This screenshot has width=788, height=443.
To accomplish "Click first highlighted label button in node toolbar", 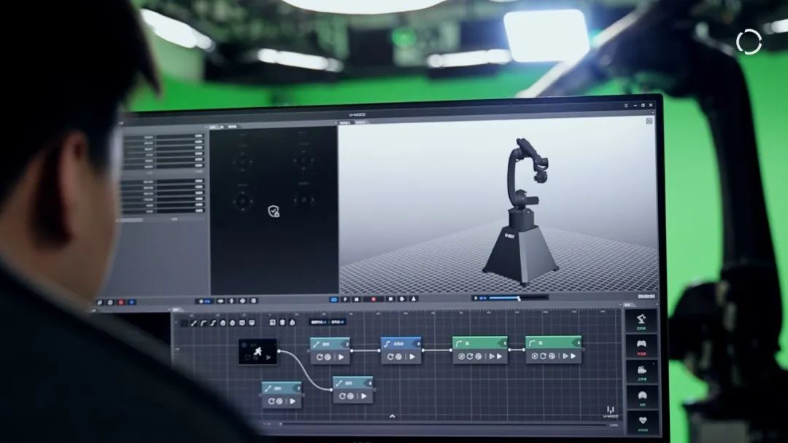I will pos(318,322).
